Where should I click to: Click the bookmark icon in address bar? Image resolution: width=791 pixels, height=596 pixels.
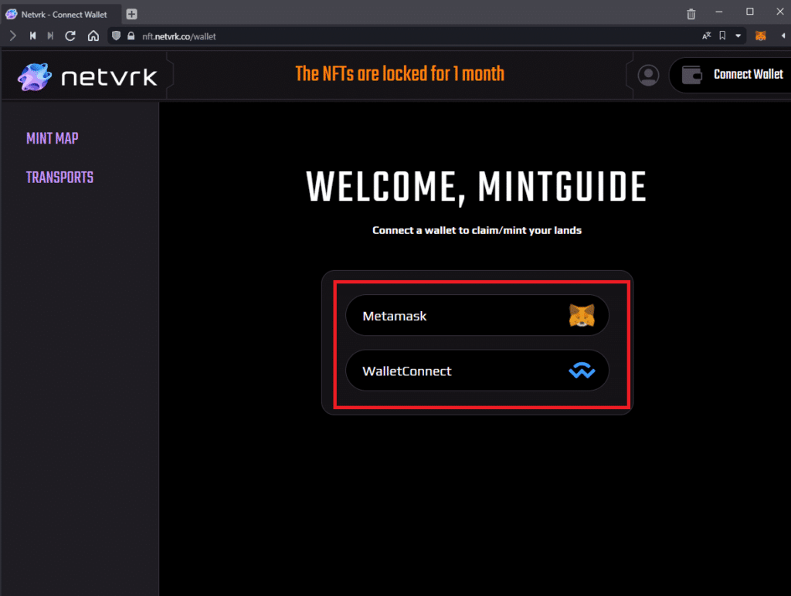pyautogui.click(x=722, y=36)
